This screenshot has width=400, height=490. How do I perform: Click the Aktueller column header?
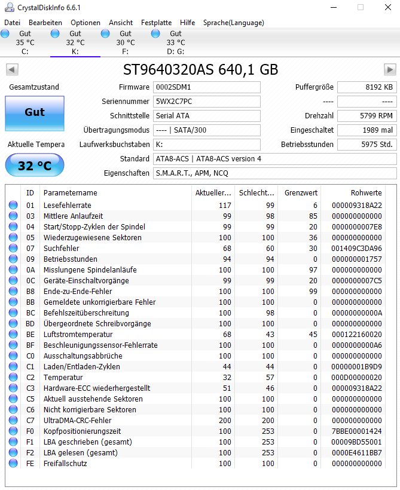[x=213, y=193]
